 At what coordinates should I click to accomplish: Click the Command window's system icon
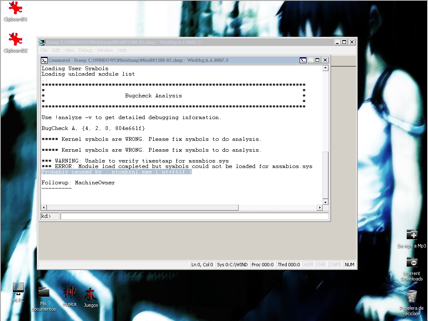click(44, 60)
